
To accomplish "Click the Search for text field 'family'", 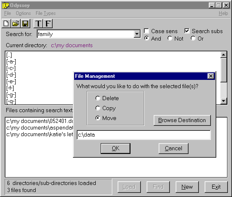I will coord(85,34).
